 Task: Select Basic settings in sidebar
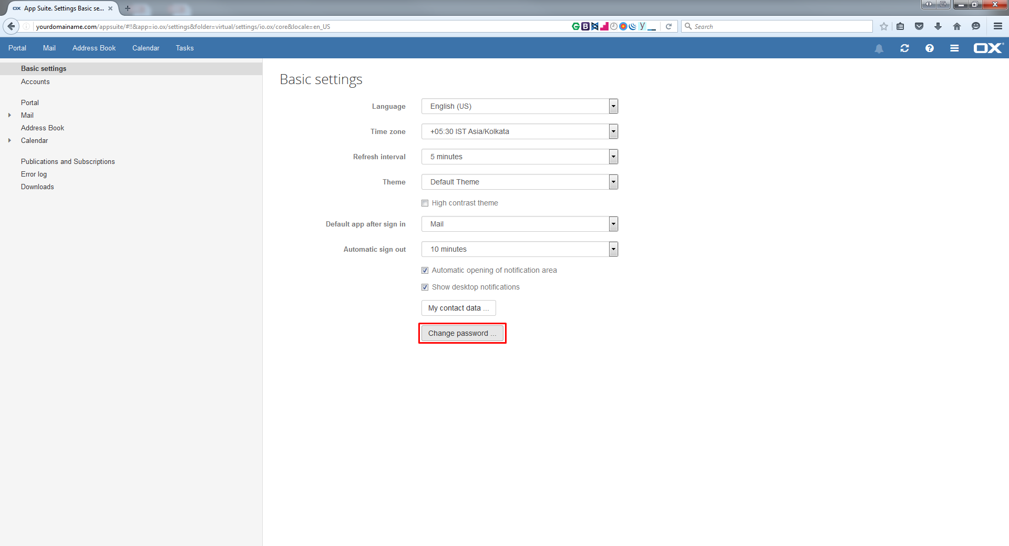(131, 69)
